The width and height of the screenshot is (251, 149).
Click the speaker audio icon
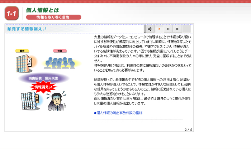pyautogui.click(x=150, y=29)
